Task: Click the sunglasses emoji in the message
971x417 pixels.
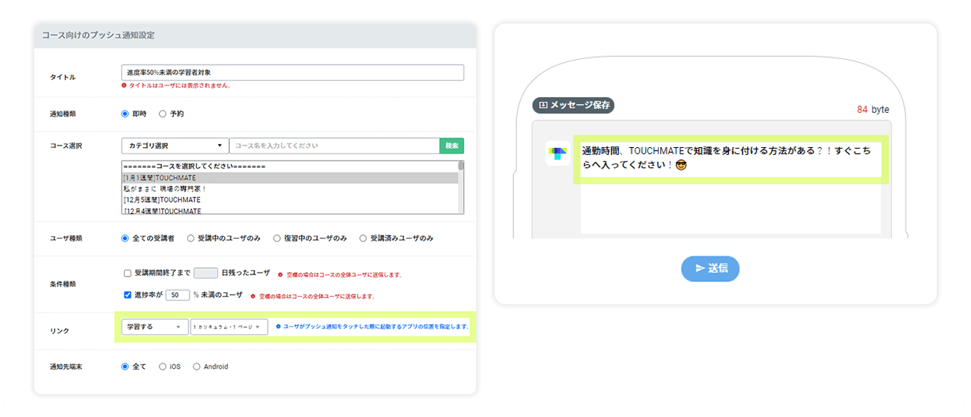Action: [x=680, y=166]
